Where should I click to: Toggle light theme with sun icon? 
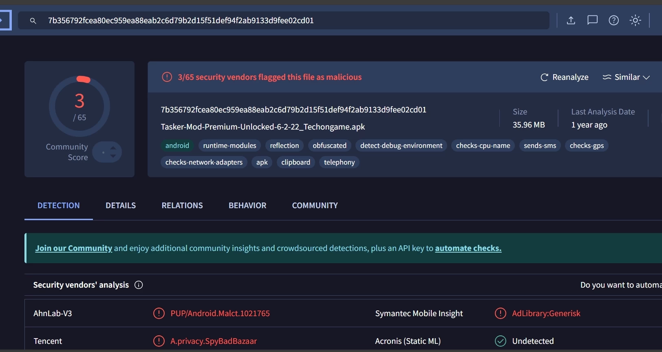point(635,20)
